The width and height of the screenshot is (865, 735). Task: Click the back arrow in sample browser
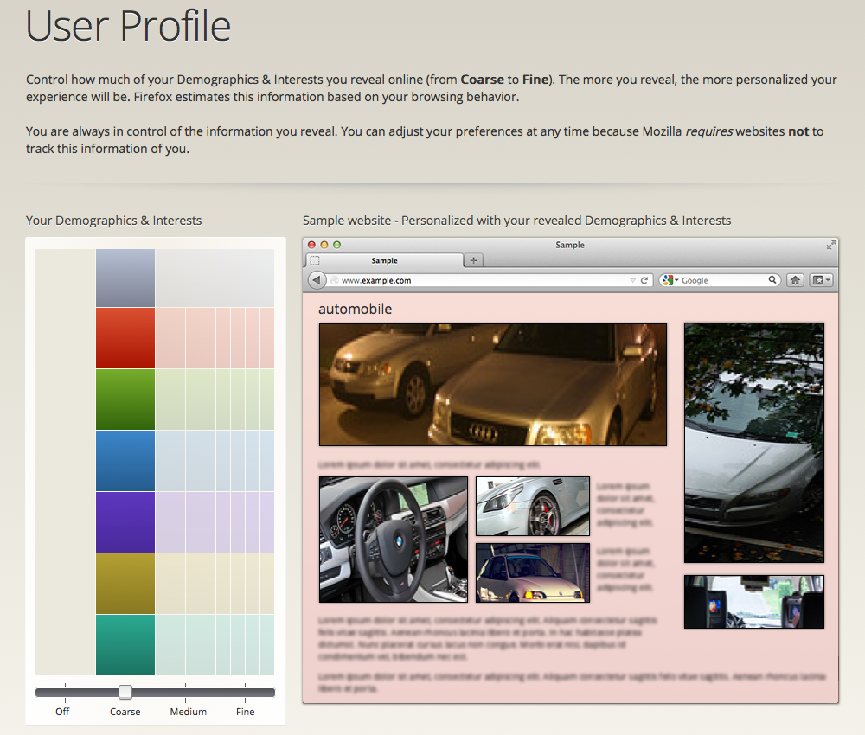tap(317, 280)
